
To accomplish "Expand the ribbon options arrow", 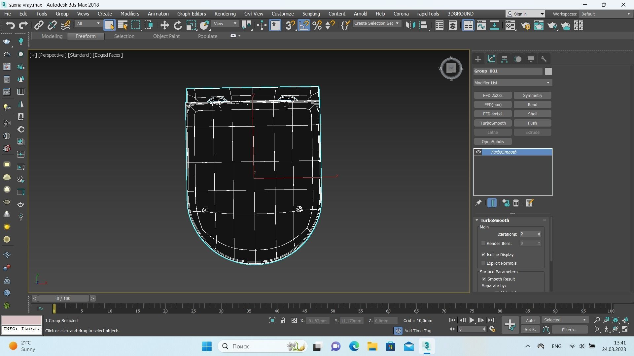I will click(x=239, y=36).
